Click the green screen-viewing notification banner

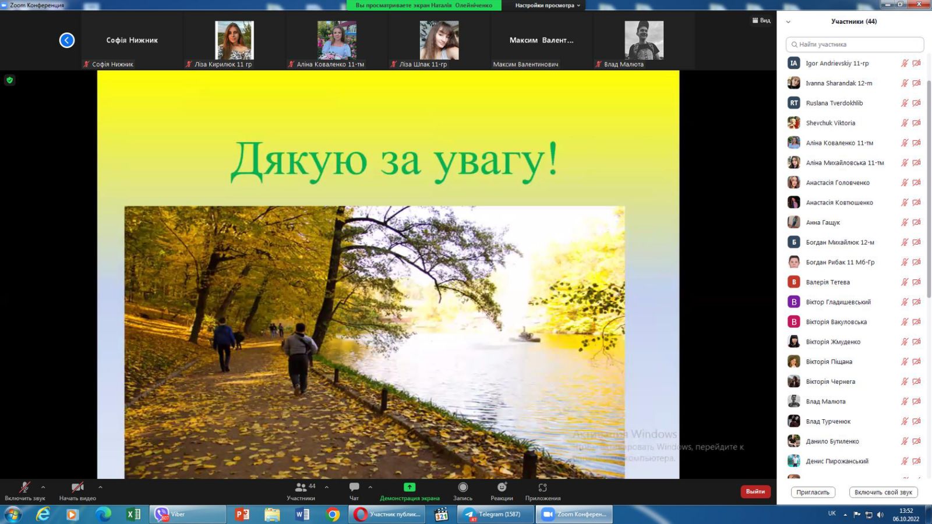pos(424,5)
